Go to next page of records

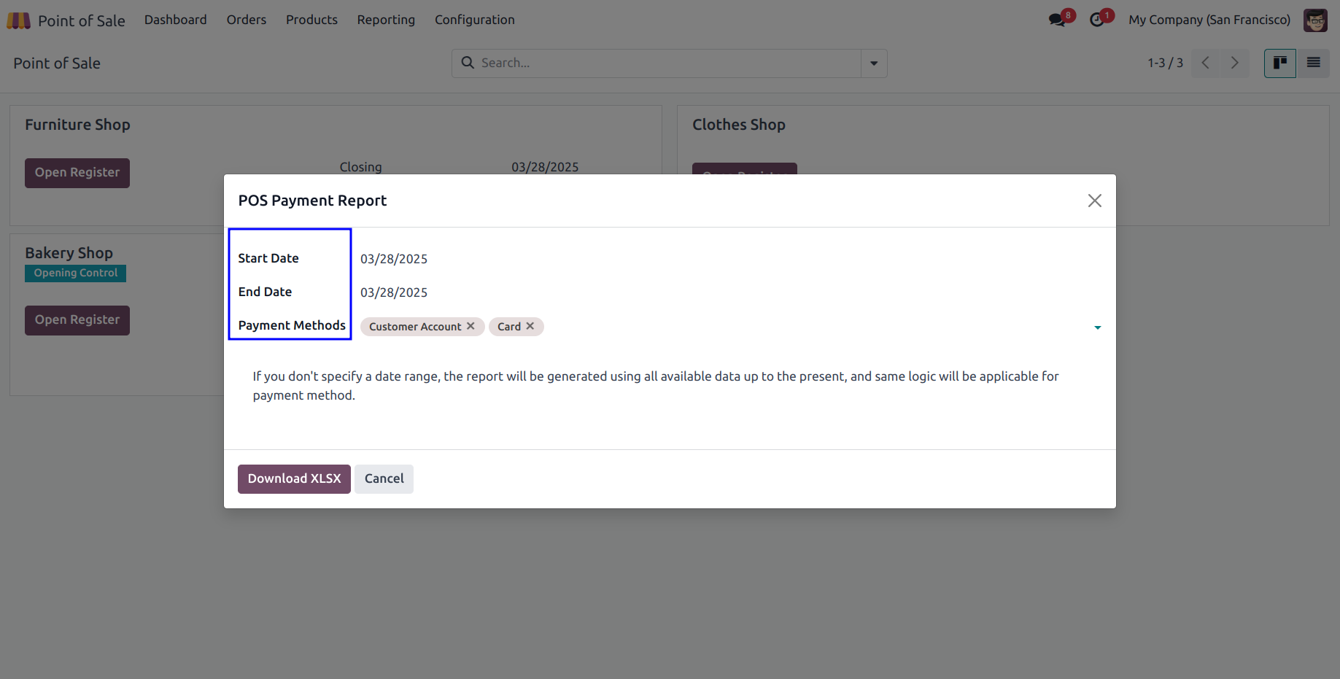[x=1235, y=63]
